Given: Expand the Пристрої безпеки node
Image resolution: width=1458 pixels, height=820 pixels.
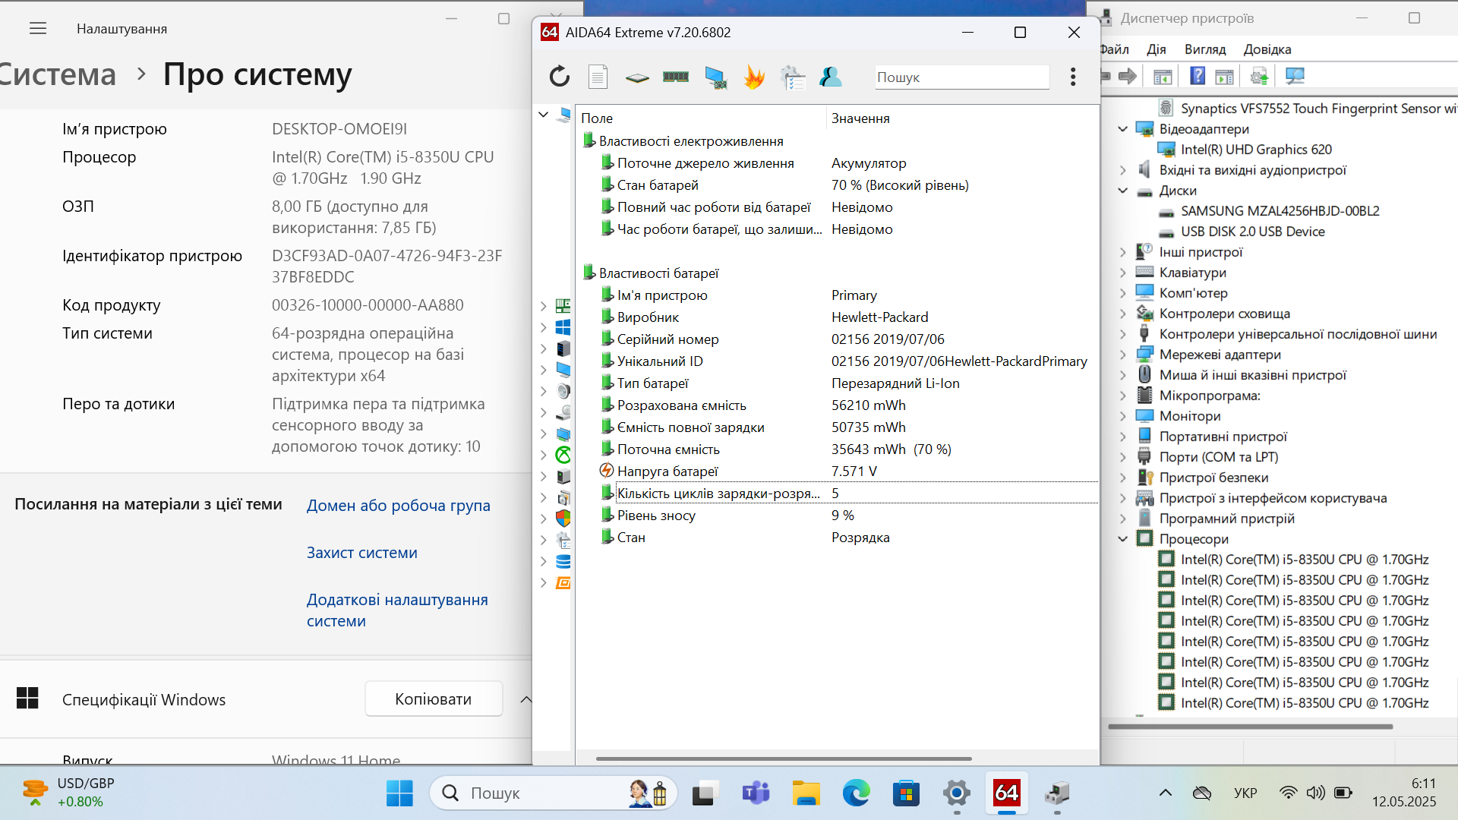Looking at the screenshot, I should (x=1123, y=478).
